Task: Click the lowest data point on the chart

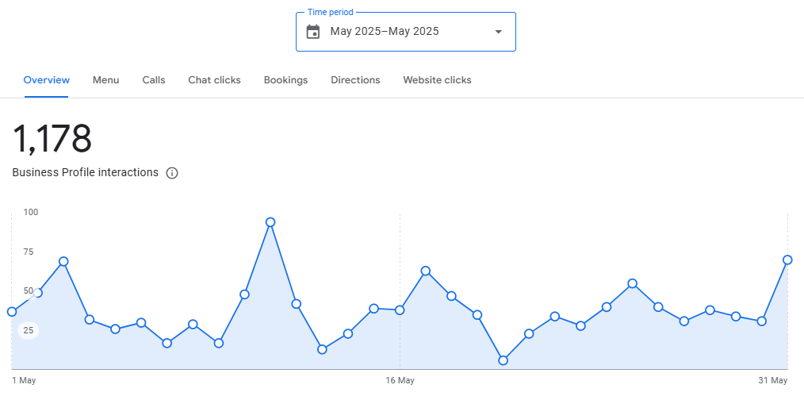Action: [503, 360]
